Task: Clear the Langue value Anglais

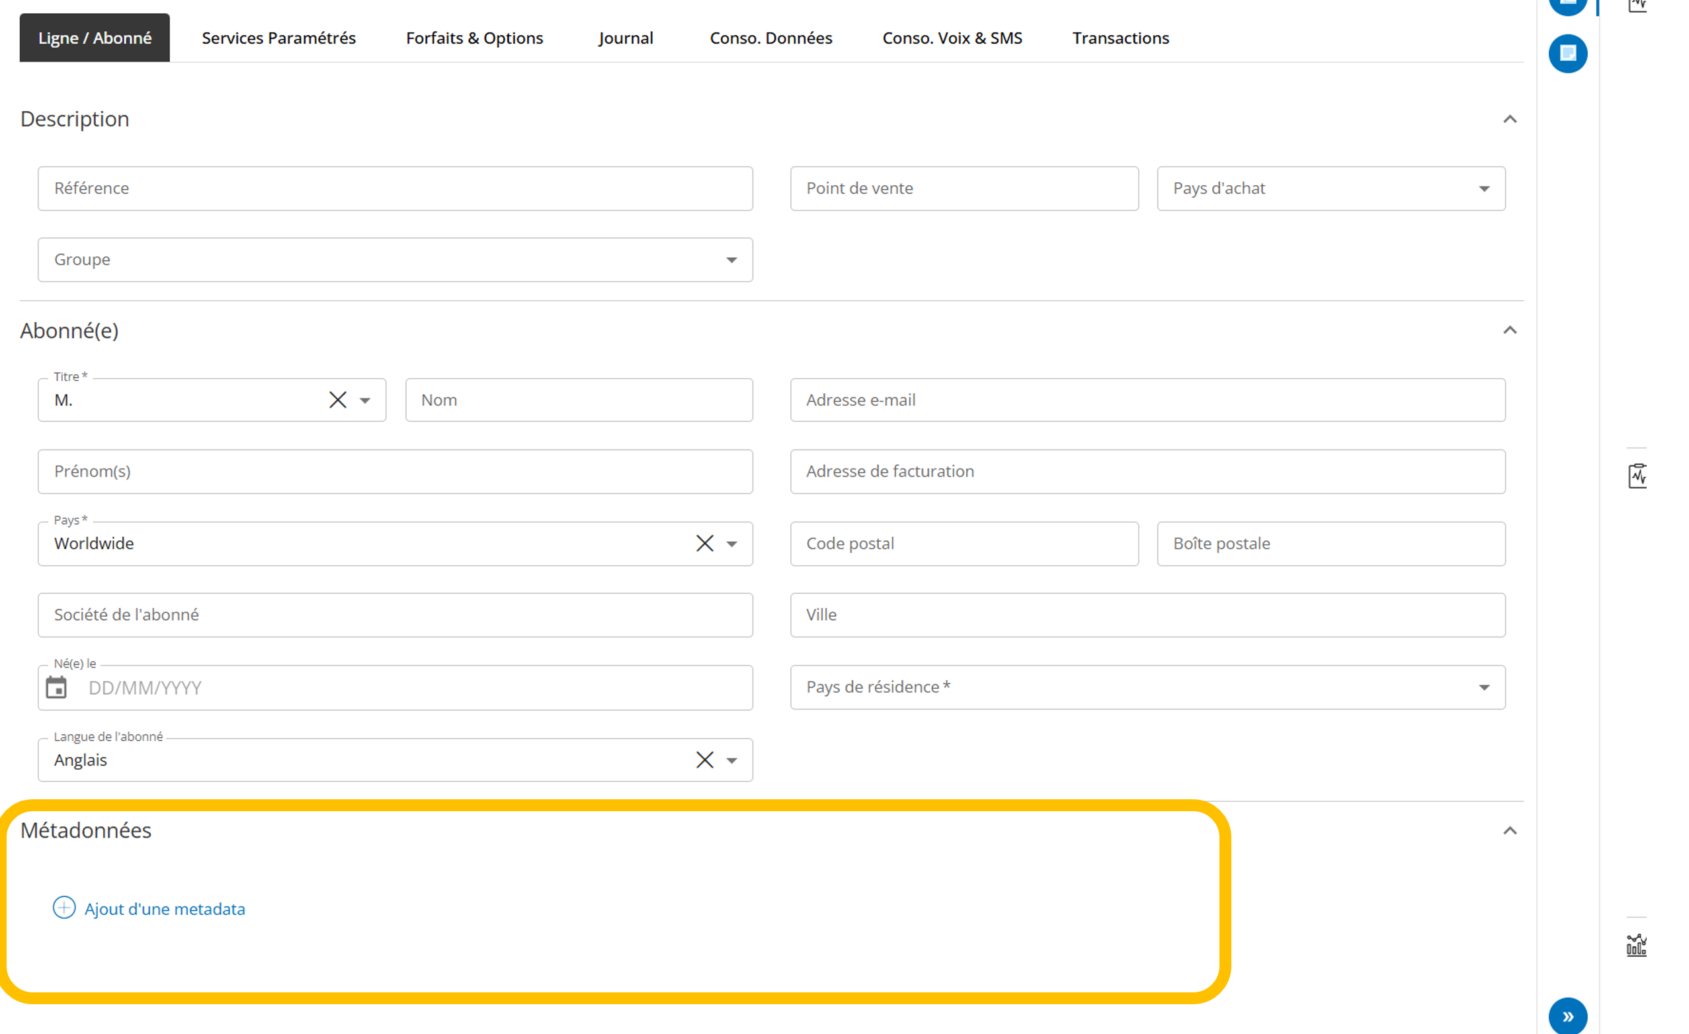Action: tap(705, 760)
